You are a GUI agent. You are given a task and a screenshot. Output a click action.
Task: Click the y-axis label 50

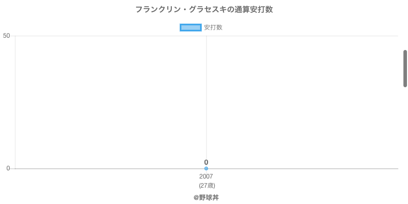point(7,36)
